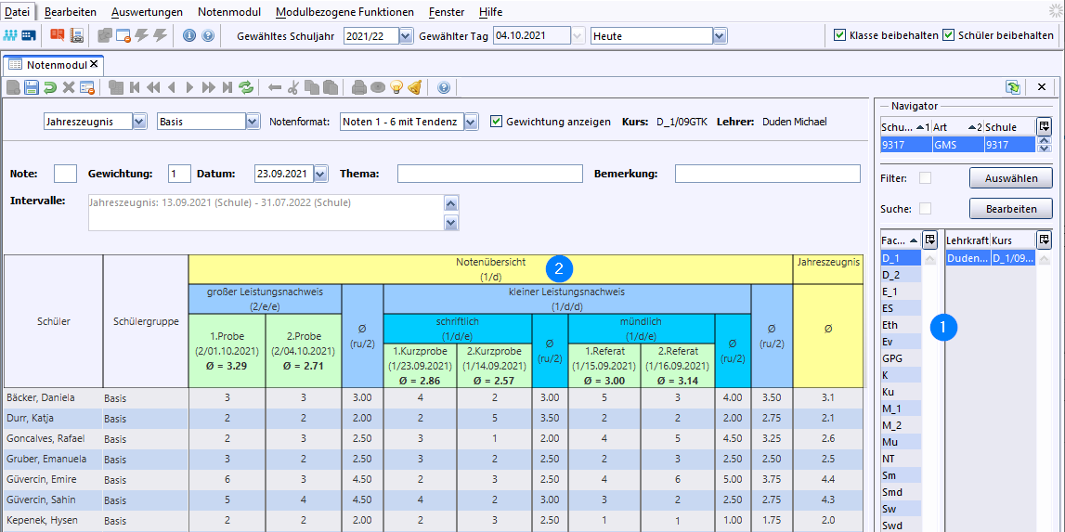Click the yellow light bulb icon

pyautogui.click(x=397, y=87)
